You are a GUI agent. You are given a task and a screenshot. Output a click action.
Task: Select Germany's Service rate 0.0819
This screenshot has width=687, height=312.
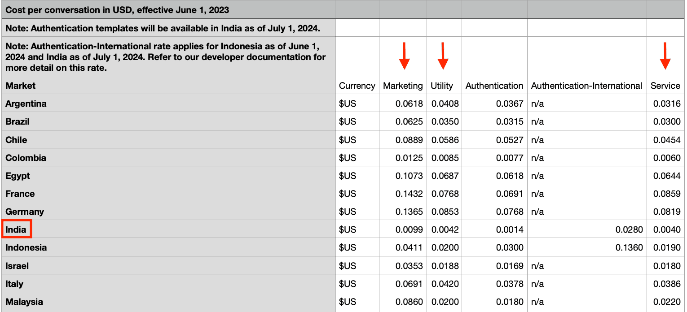point(667,212)
